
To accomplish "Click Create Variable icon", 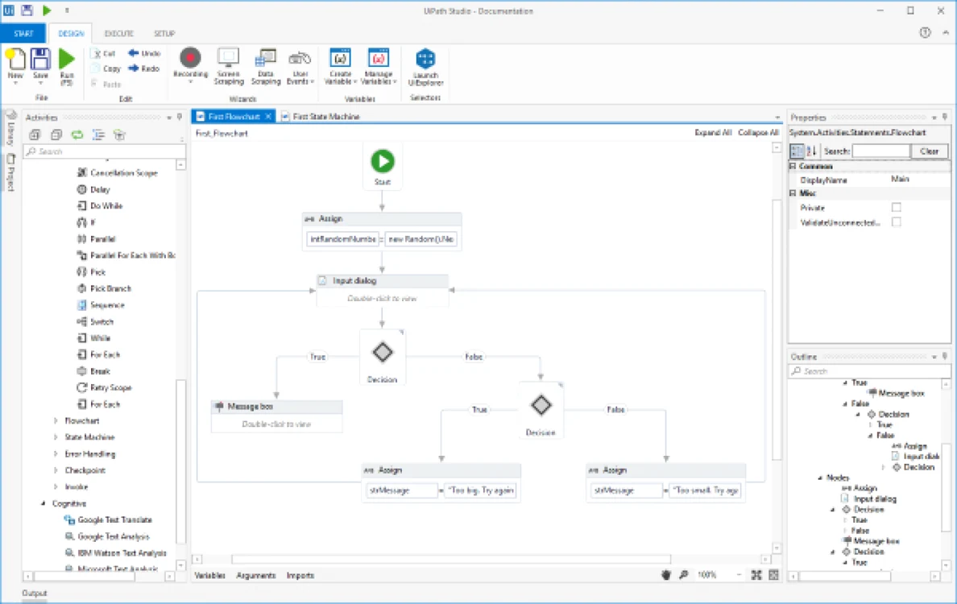I will [x=341, y=58].
